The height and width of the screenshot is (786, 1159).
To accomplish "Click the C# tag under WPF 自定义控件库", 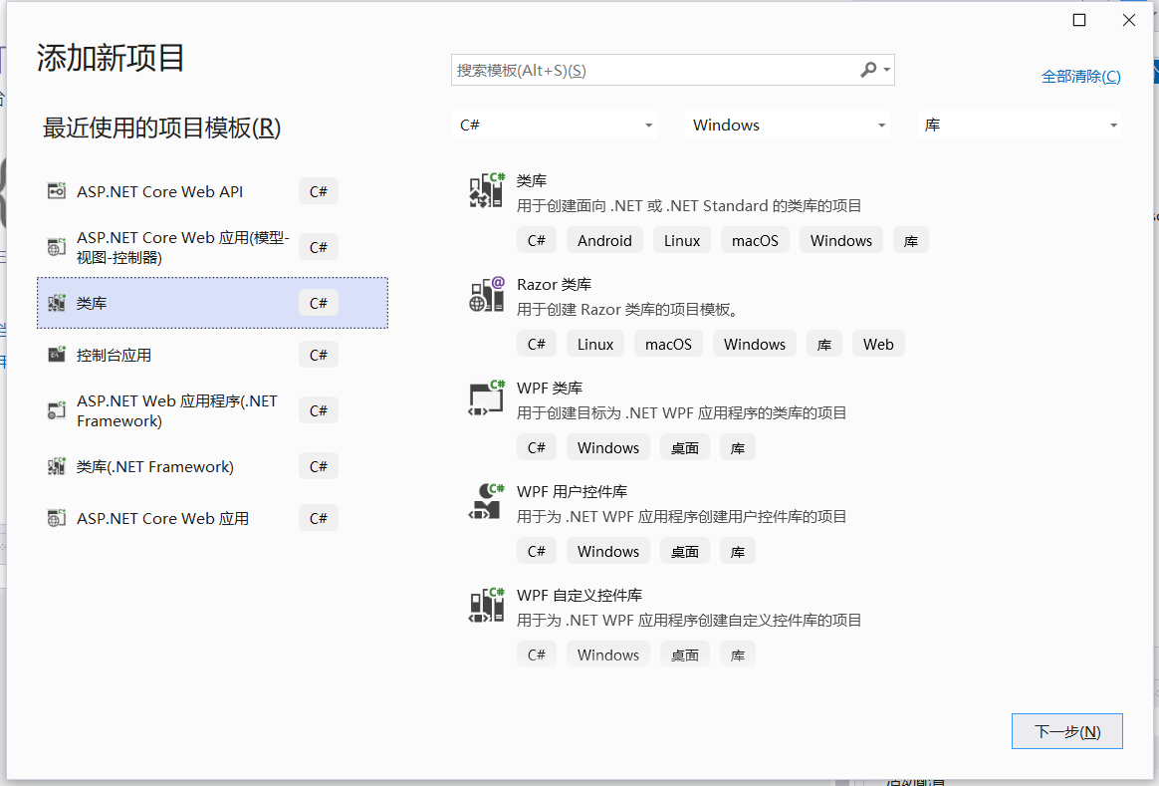I will click(537, 655).
